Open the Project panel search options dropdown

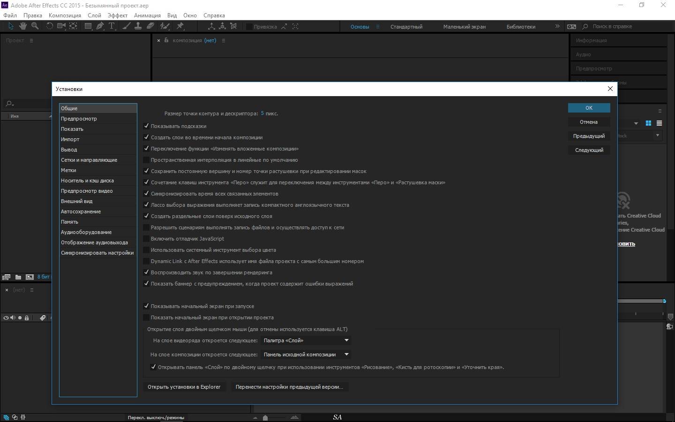point(9,104)
